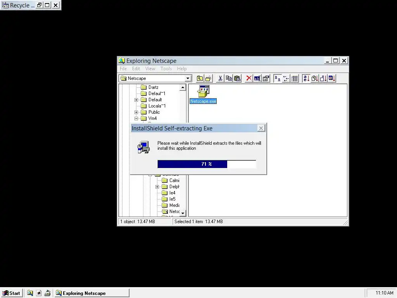Open Properties from the toolbar icon

tap(266, 78)
